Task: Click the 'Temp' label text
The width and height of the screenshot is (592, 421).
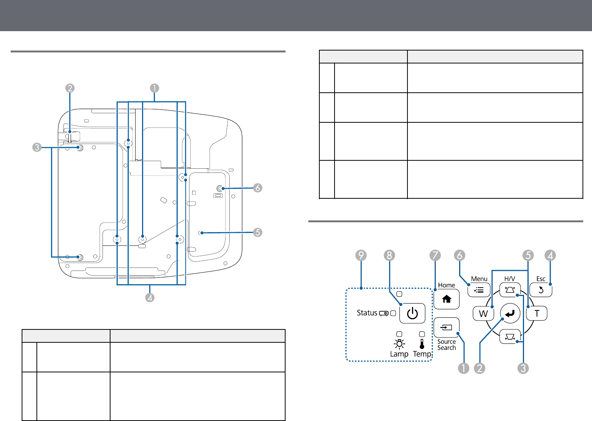Action: (x=422, y=354)
